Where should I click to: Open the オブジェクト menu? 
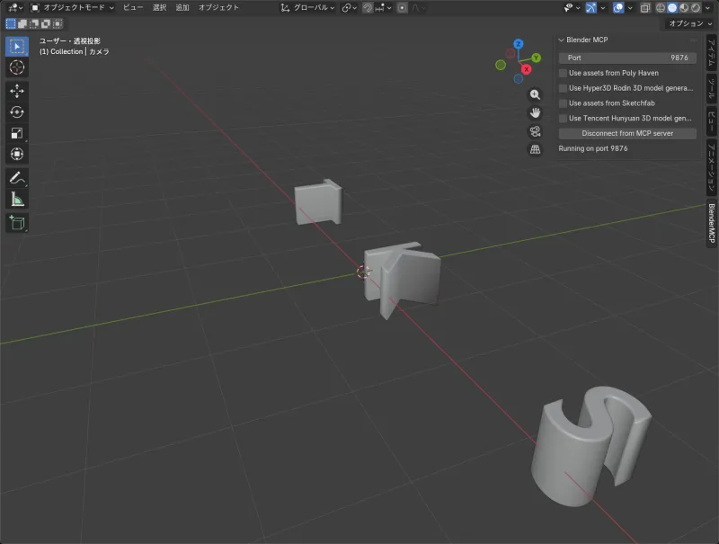coord(218,8)
